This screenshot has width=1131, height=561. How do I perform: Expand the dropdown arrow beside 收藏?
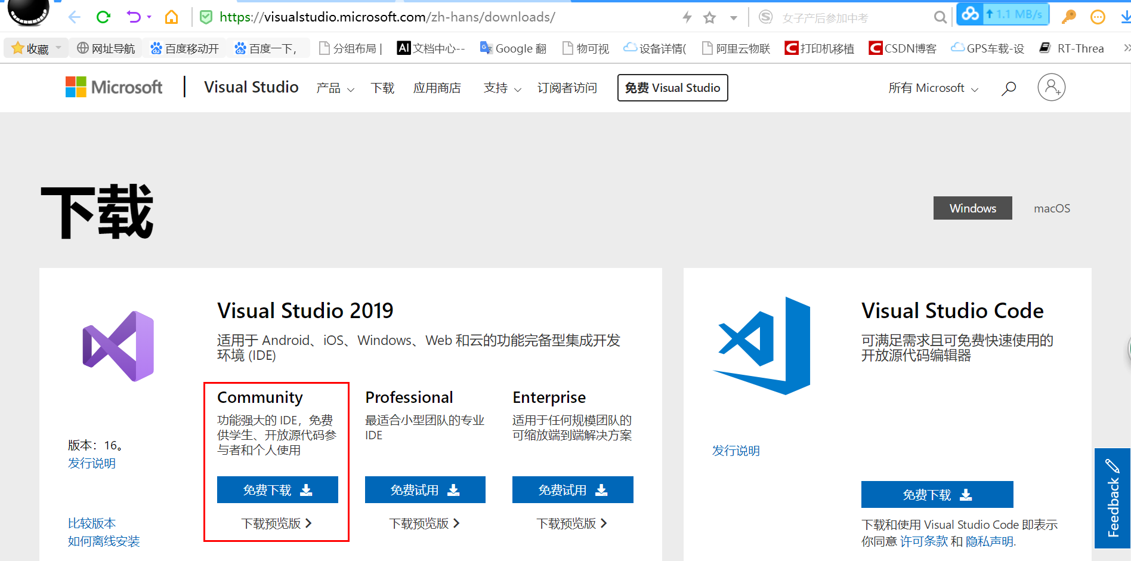pyautogui.click(x=58, y=48)
